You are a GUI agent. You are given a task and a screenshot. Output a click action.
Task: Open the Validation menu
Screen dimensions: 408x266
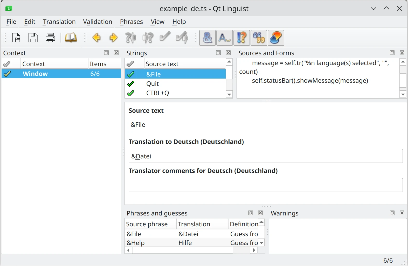coord(98,22)
